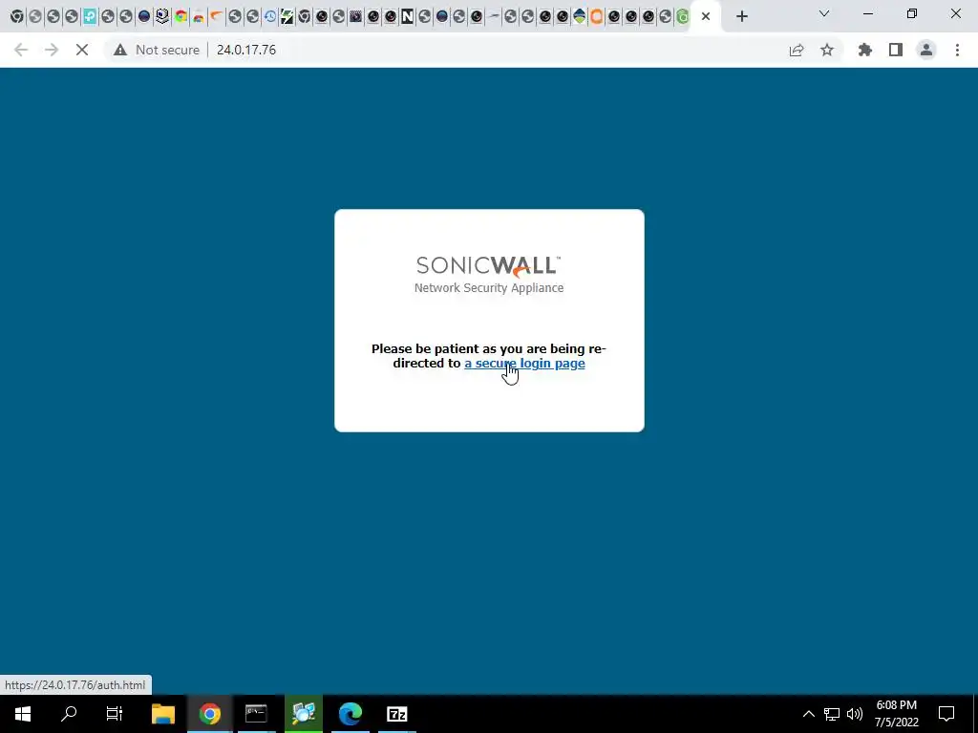This screenshot has height=733, width=978.
Task: Click the SonicWall logo
Action: [488, 266]
